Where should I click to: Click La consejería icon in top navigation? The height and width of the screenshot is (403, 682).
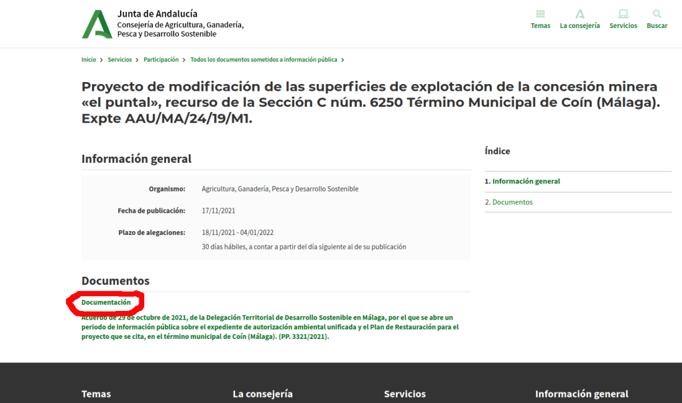coord(580,14)
